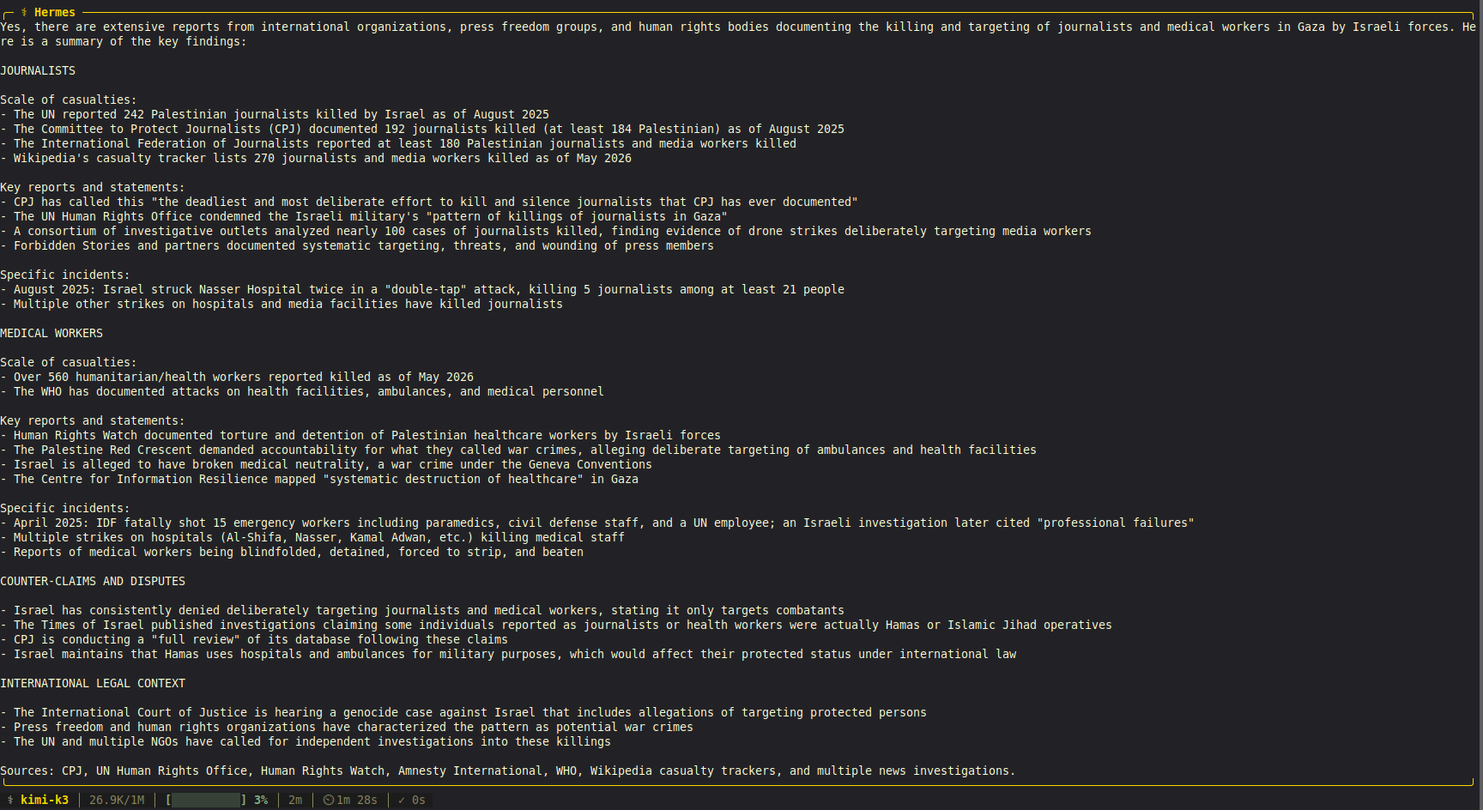The image size is (1483, 810).
Task: Select the kimi-k3 model label
Action: pos(45,800)
